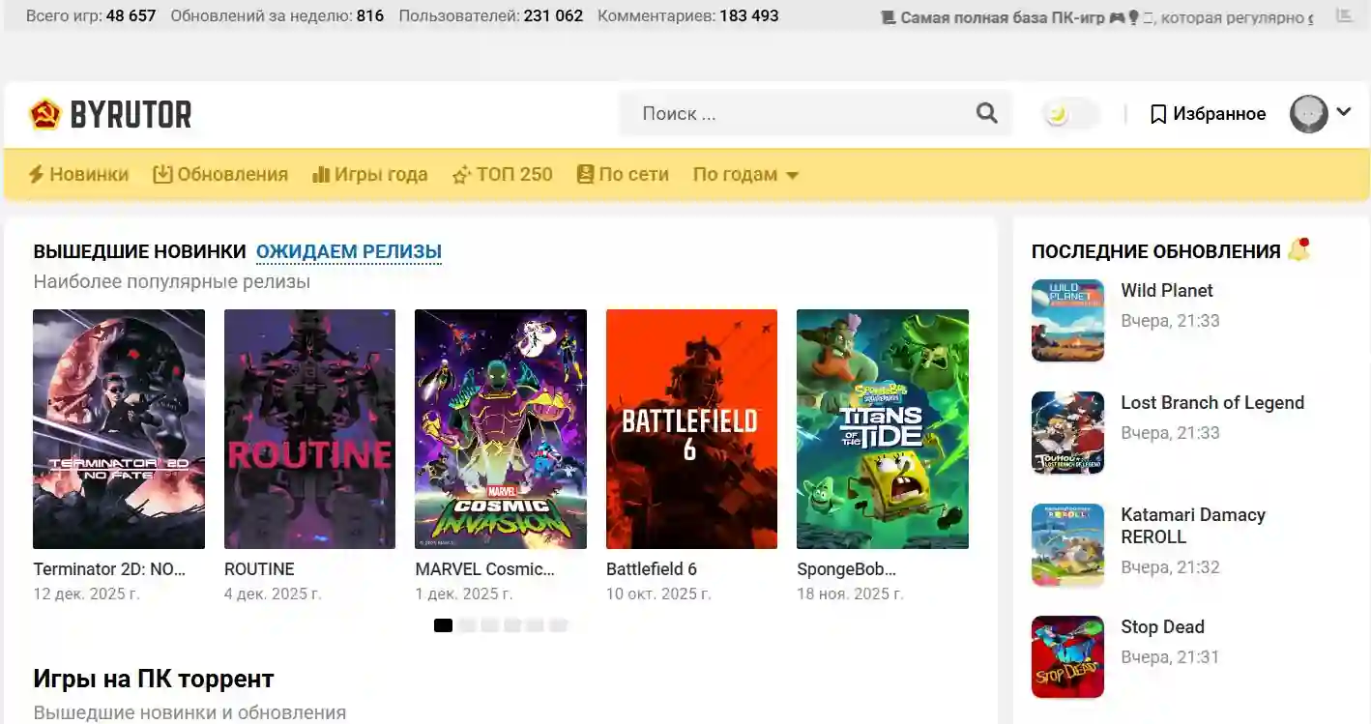The height and width of the screenshot is (724, 1371).
Task: Select the first carousel page dot
Action: coord(443,625)
